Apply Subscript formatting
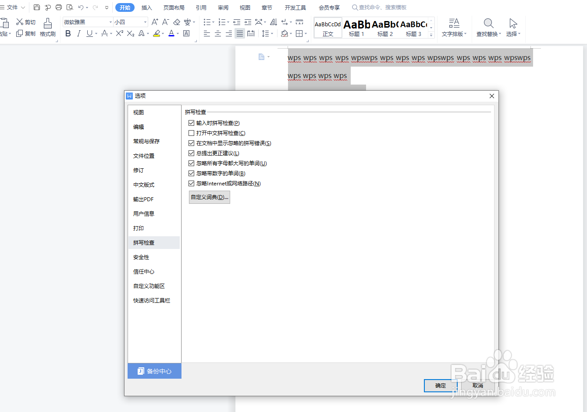The height and width of the screenshot is (412, 587). 130,33
